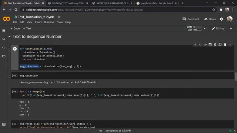Open the code snippets sidebar
The width and height of the screenshot is (237, 133).
click(4, 48)
